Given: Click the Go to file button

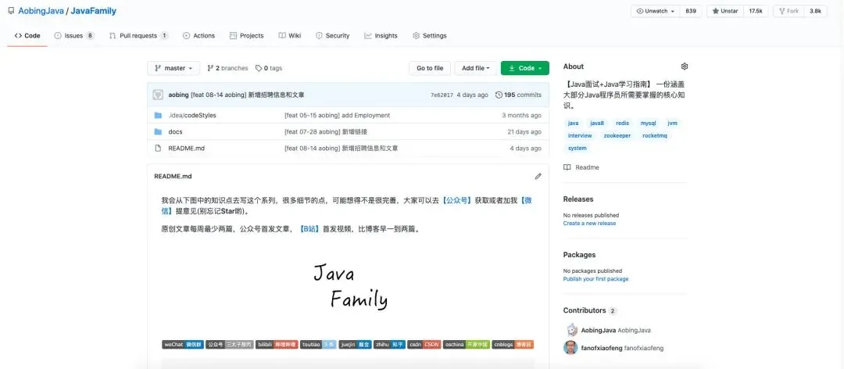Looking at the screenshot, I should 430,69.
